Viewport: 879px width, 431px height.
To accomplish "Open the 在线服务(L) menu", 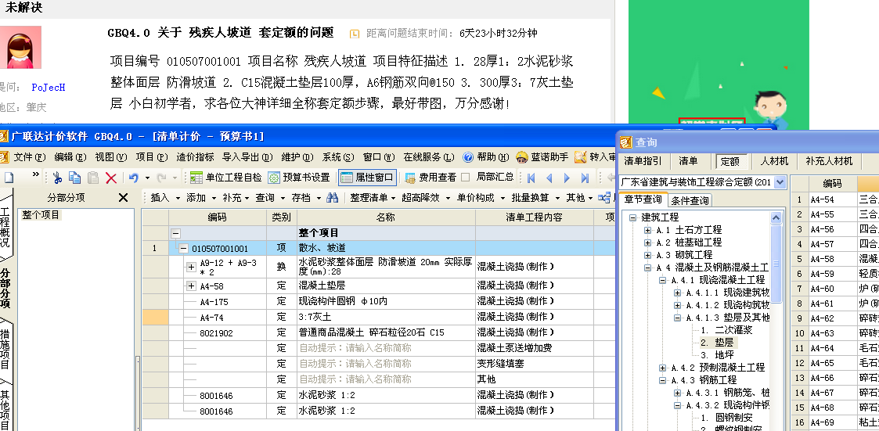I will 429,157.
